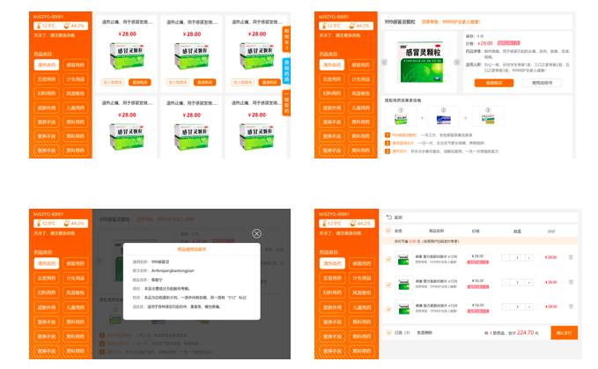Open 使用说明书 from the detail screen
The height and width of the screenshot is (369, 598).
(x=542, y=83)
